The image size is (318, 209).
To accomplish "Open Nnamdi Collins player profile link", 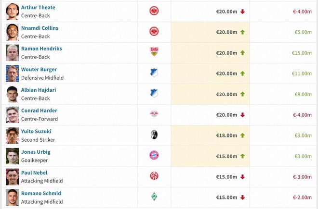I will pos(40,28).
